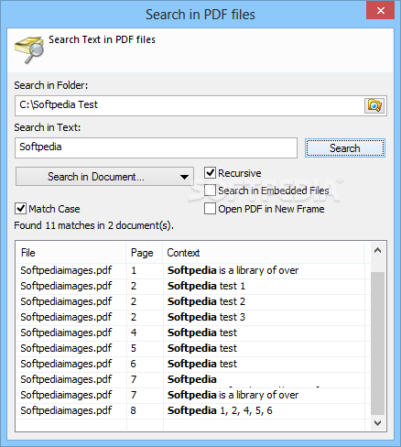This screenshot has width=401, height=447.
Task: Select the 'Softpedia test' result on page 6
Action: [x=193, y=364]
